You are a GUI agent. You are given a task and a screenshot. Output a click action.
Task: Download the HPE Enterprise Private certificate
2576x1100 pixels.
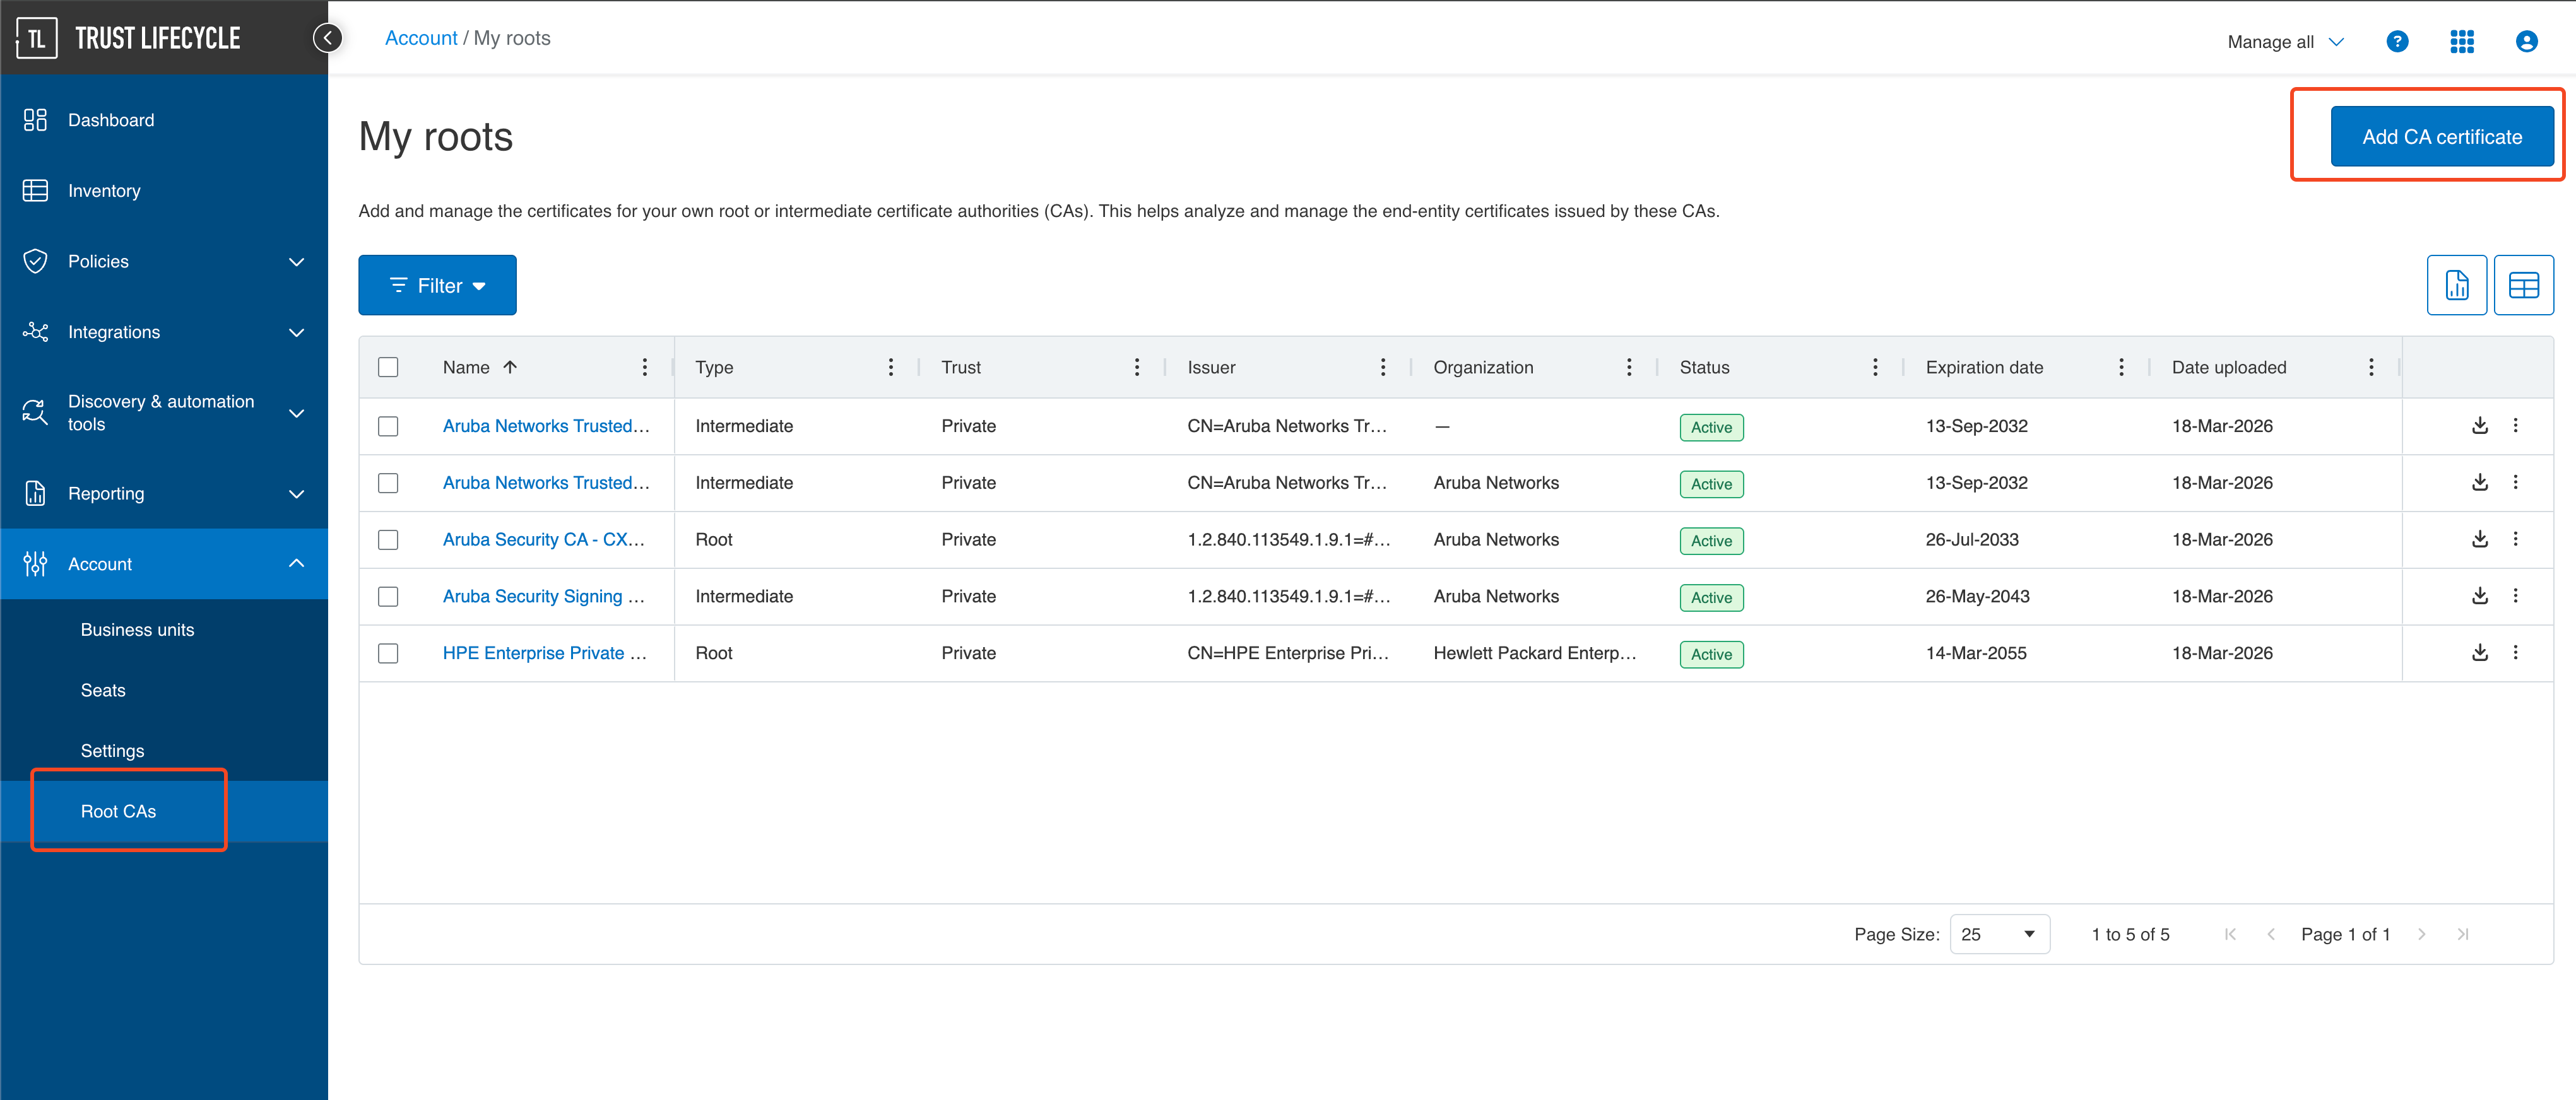coord(2480,653)
